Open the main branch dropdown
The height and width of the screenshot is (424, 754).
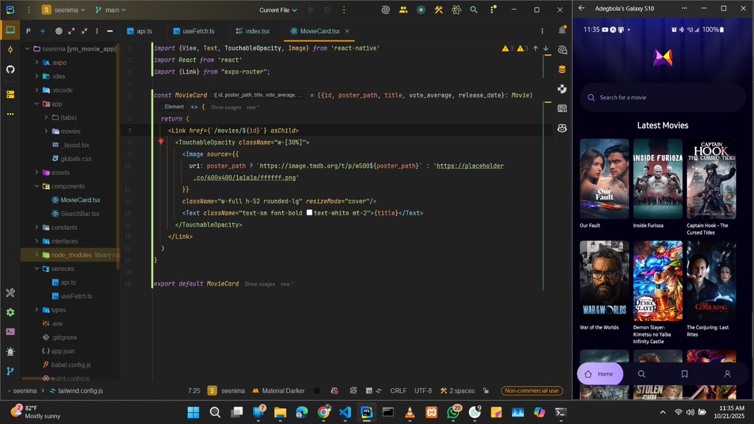click(x=111, y=10)
